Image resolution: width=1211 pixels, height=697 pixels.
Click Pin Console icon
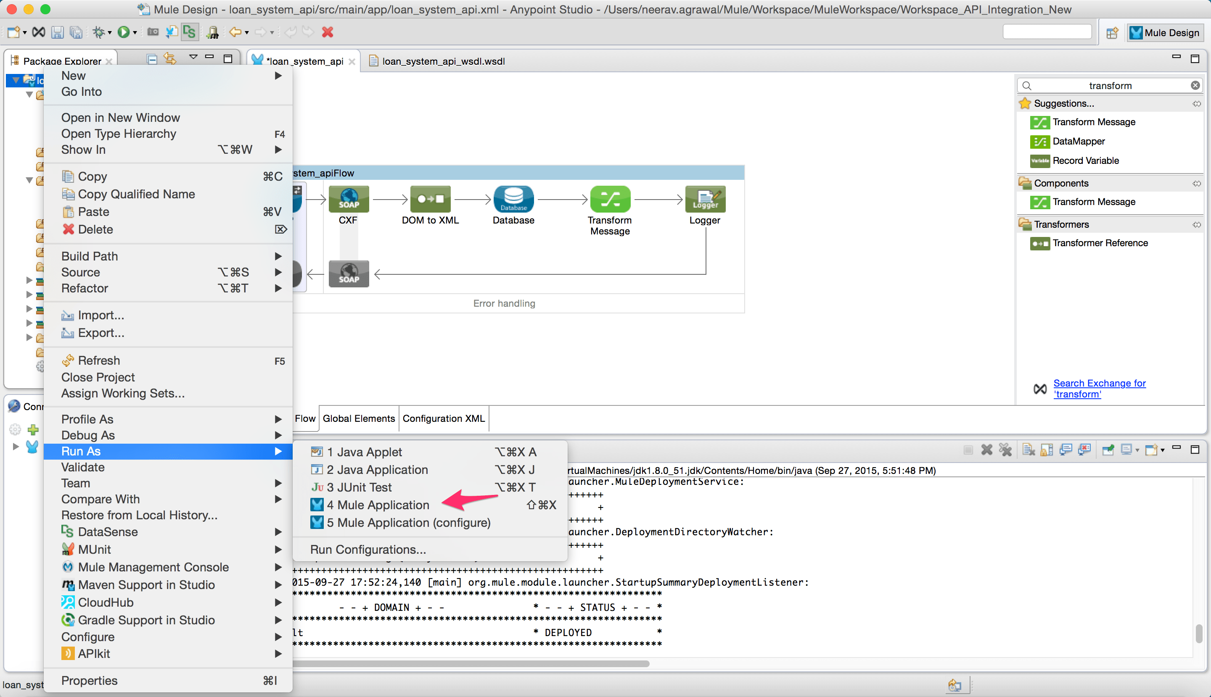point(1108,450)
